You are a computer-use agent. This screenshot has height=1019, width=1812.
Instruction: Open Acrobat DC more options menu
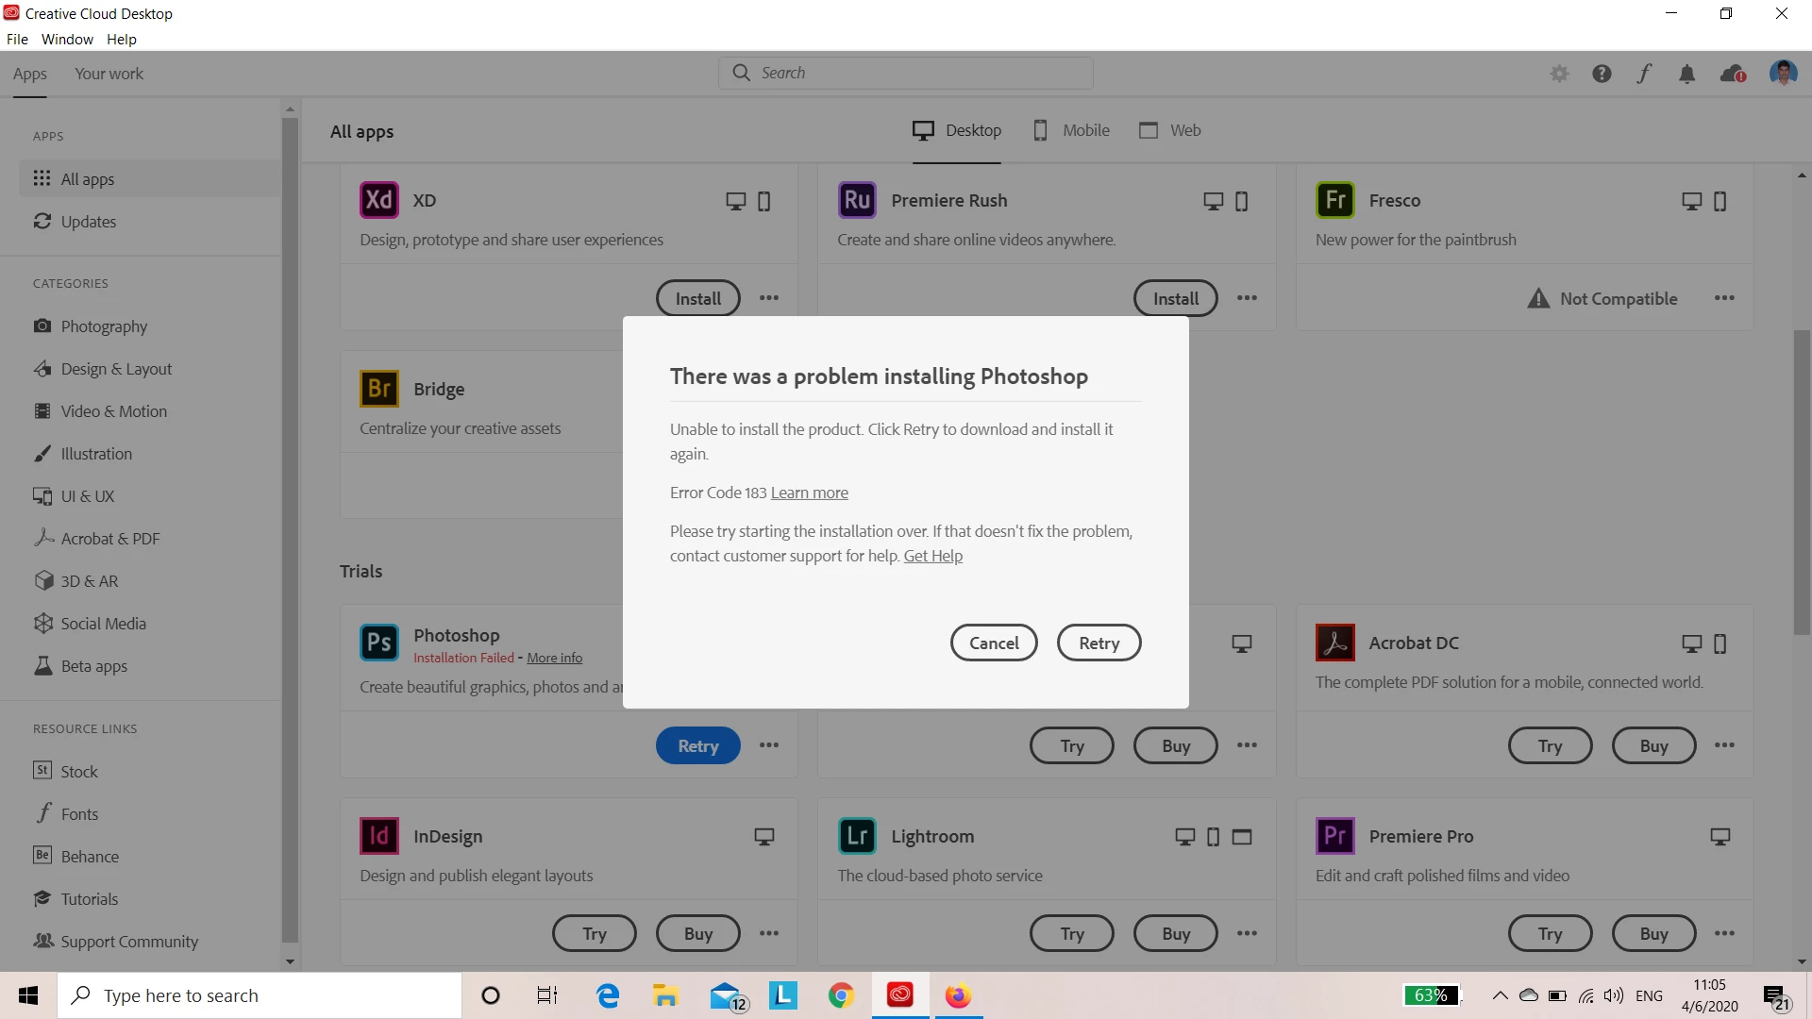(1724, 745)
